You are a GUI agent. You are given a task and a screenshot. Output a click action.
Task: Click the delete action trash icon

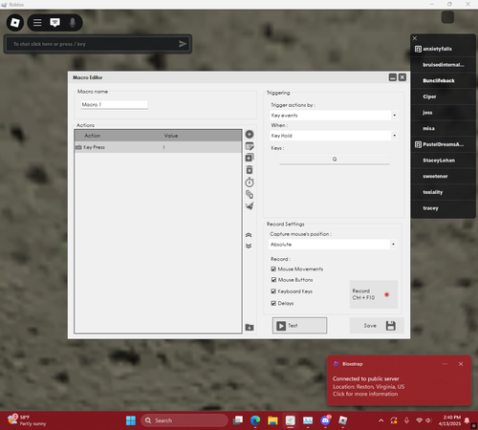tap(250, 170)
